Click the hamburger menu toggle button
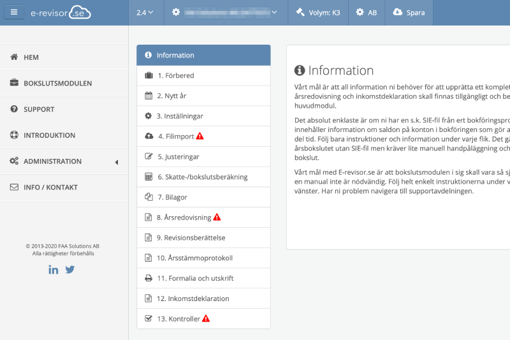The height and width of the screenshot is (340, 510). (x=14, y=12)
